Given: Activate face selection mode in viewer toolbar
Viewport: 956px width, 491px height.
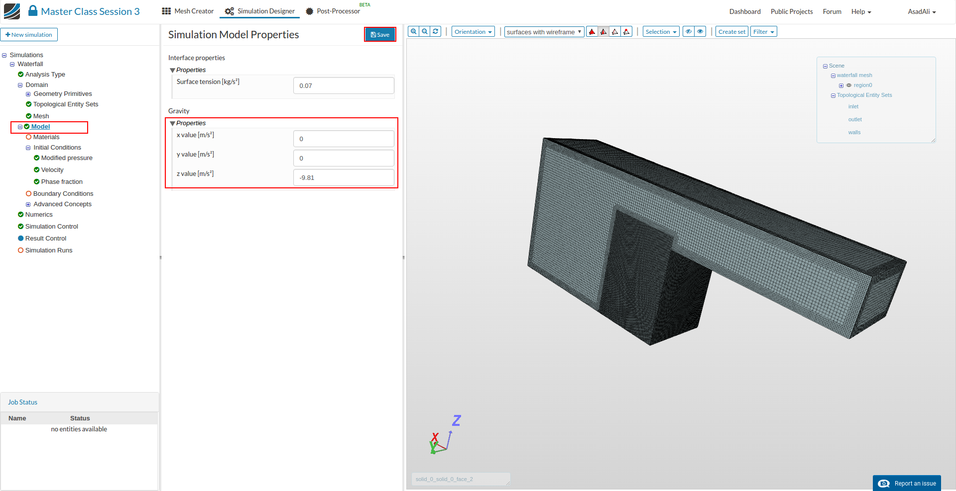Looking at the screenshot, I should (x=603, y=32).
